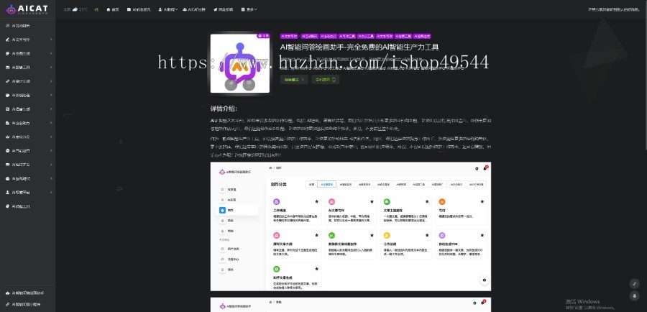
Task: Open the 网站投稿 top navigation item
Action: point(224,9)
